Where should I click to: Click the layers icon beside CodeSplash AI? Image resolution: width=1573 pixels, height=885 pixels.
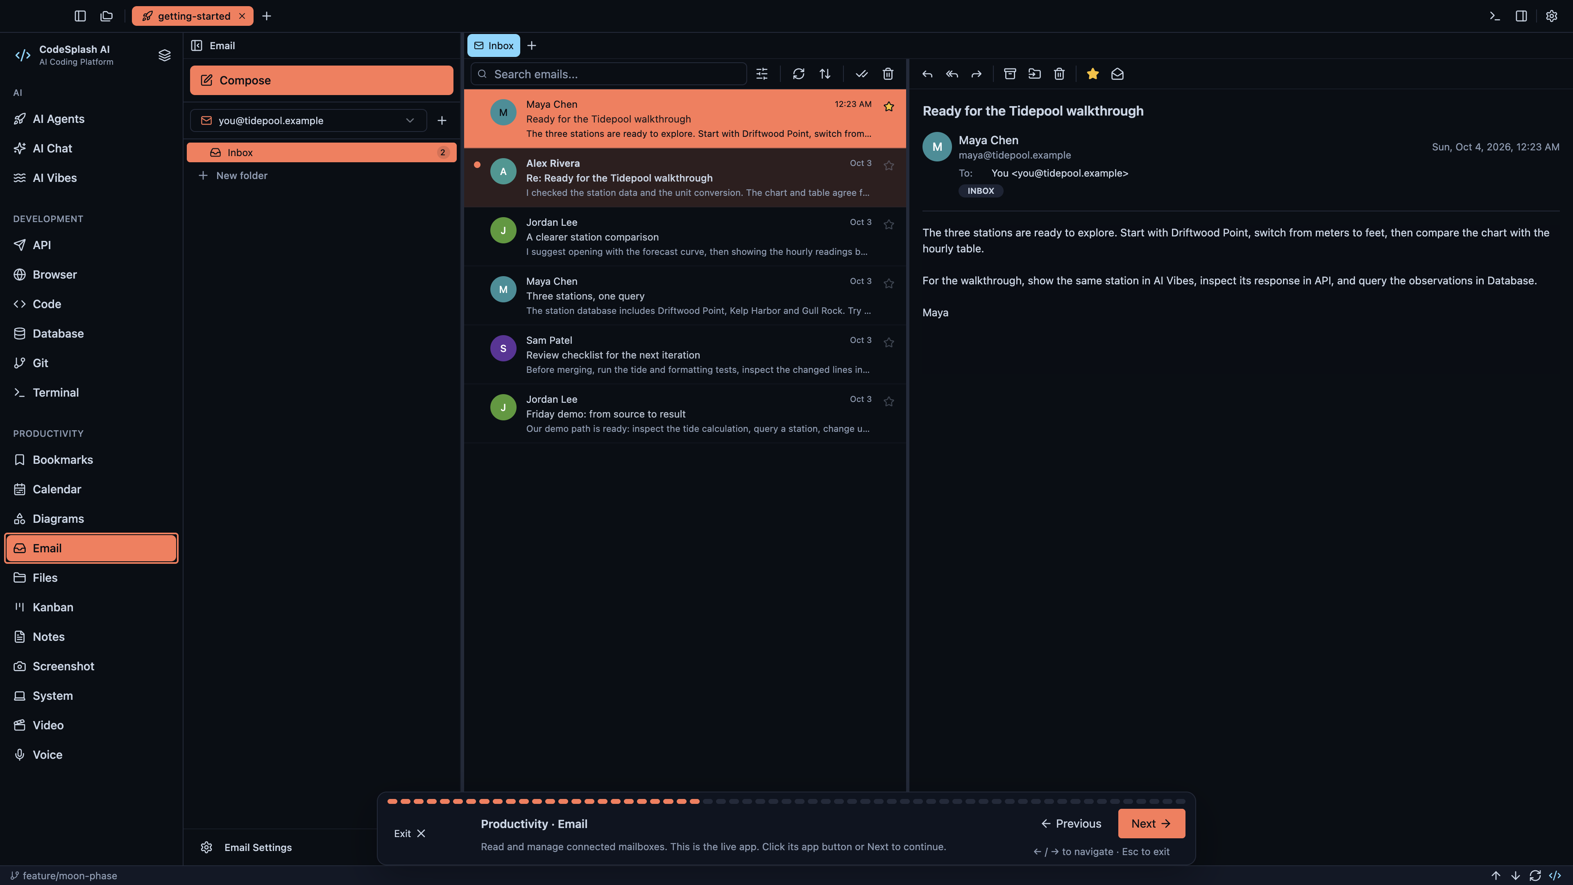[164, 55]
